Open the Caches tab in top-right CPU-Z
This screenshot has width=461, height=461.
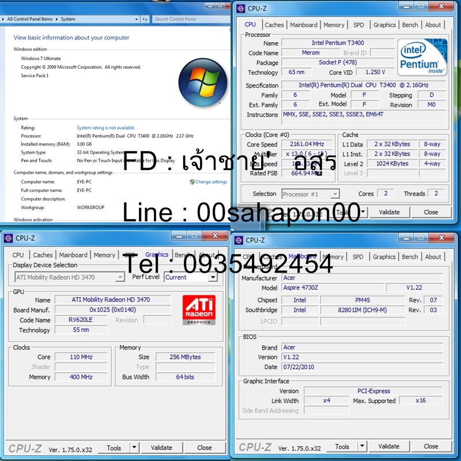(274, 25)
